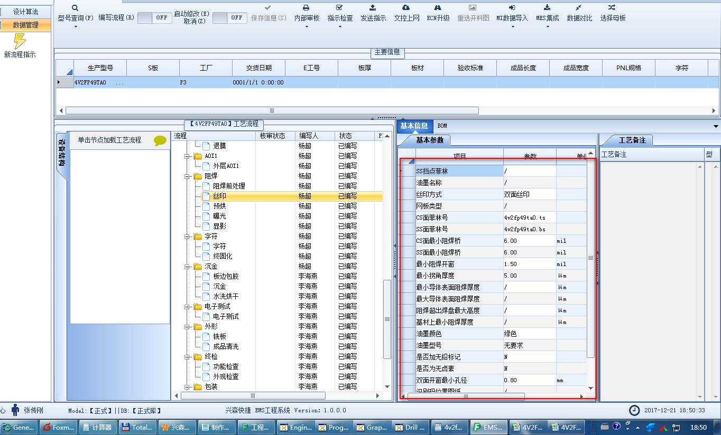Viewport: 721px width, 435px height.
Task: Switch to 计算器 in the taskbar
Action: [x=98, y=428]
